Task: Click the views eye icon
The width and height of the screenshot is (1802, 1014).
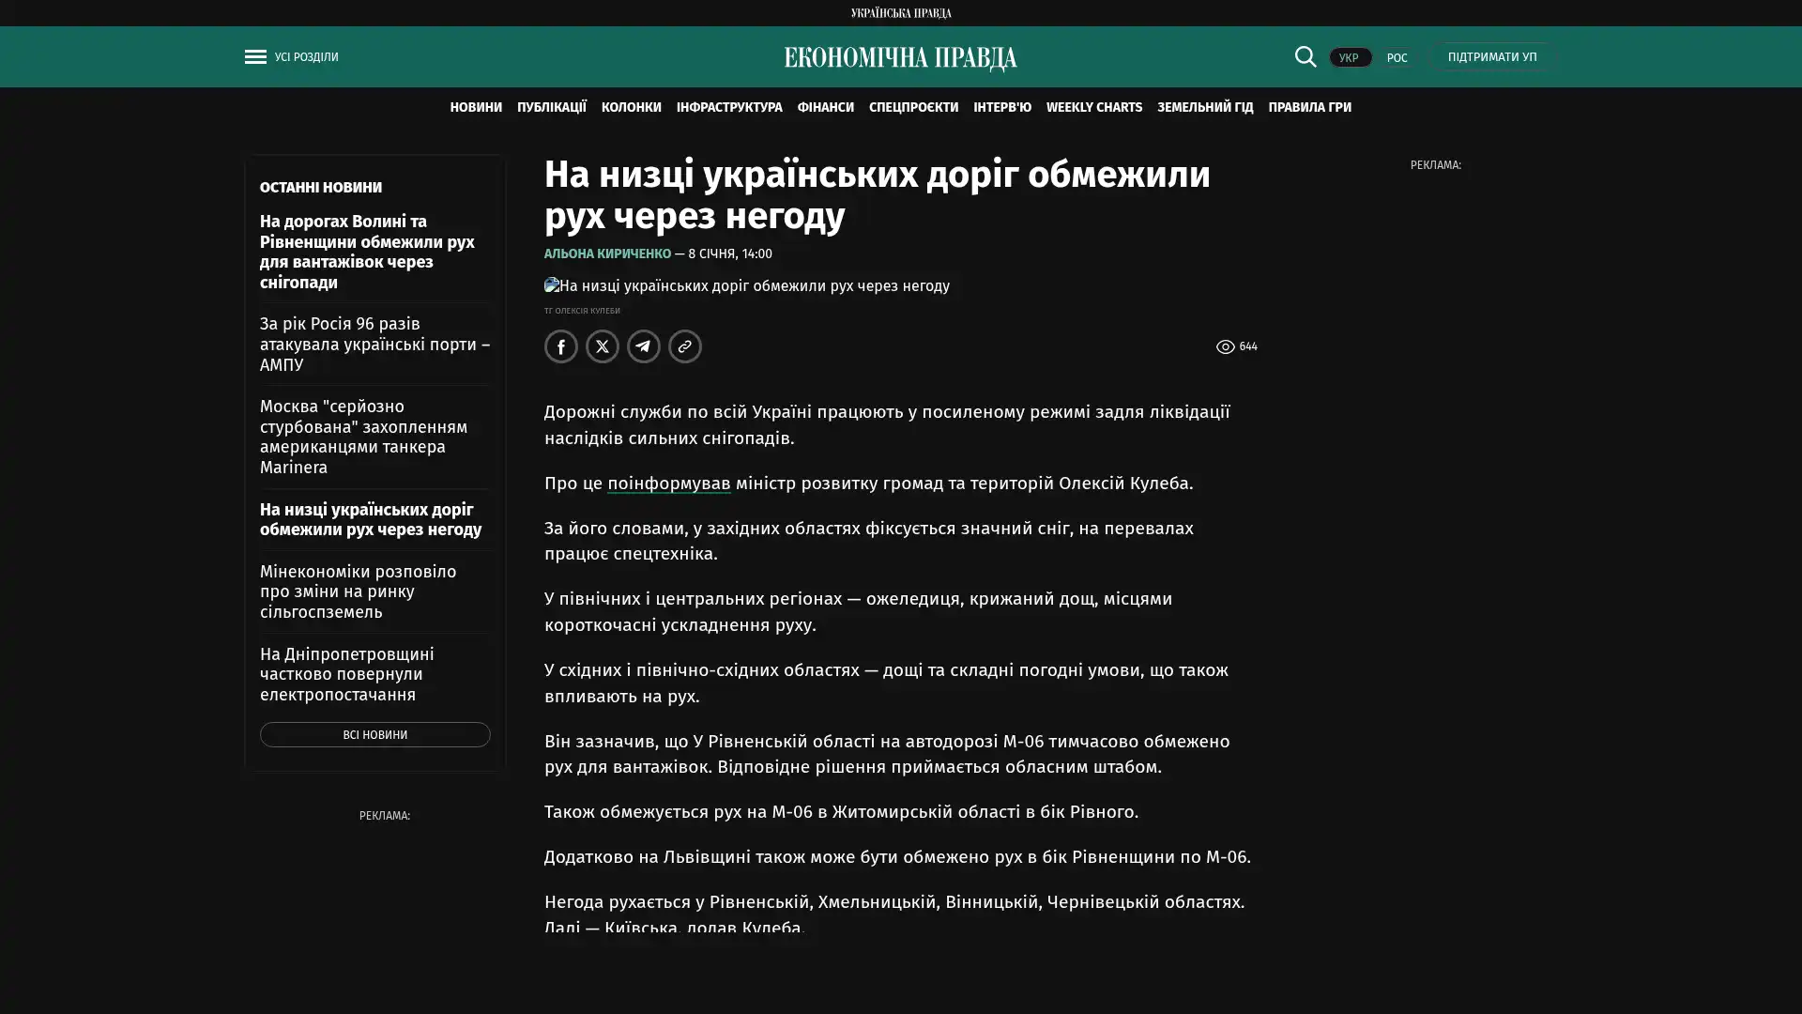Action: 1225,347
